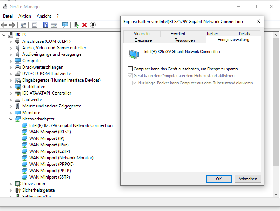Collapse the RK-I3 root node
Screen dimensions: 280x211
click(x=4, y=35)
